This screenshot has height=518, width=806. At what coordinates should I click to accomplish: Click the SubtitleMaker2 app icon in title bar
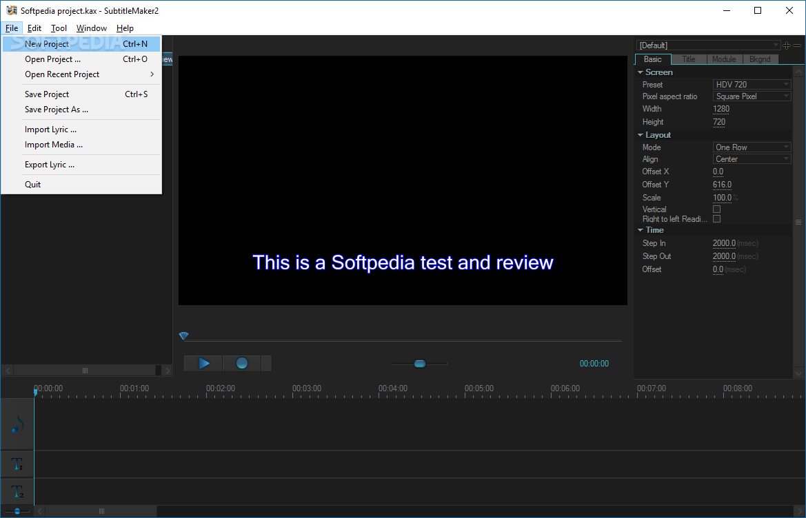coord(11,10)
